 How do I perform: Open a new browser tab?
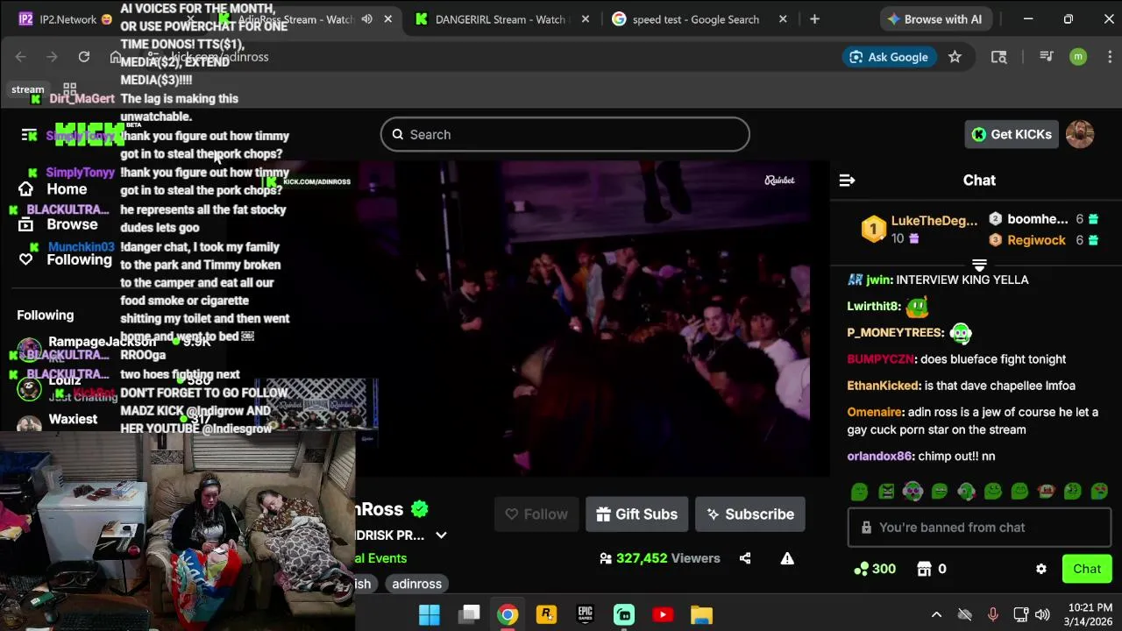(814, 19)
